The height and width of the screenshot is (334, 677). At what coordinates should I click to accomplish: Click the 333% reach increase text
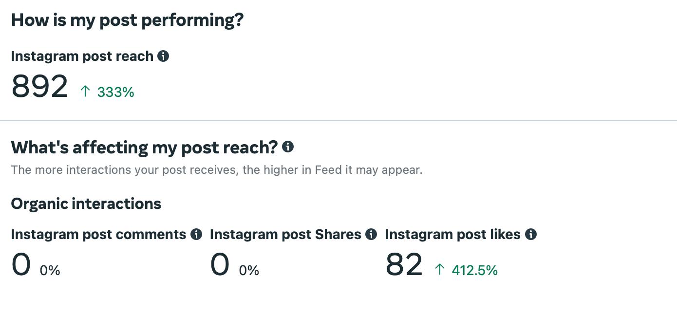pos(116,92)
